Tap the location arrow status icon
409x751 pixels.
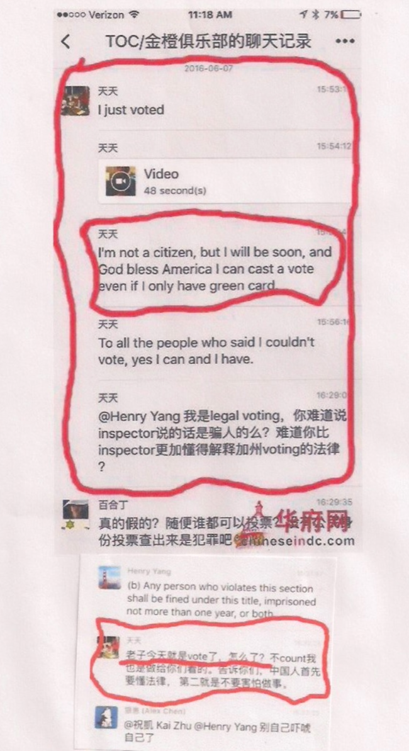tap(304, 15)
